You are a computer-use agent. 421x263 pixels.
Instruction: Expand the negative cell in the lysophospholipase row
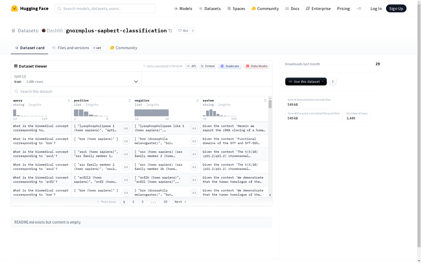point(194,128)
